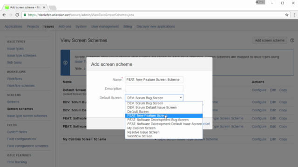Open Workflow schemes sidebar link
Screen dimensions: 298x167
[21, 85]
